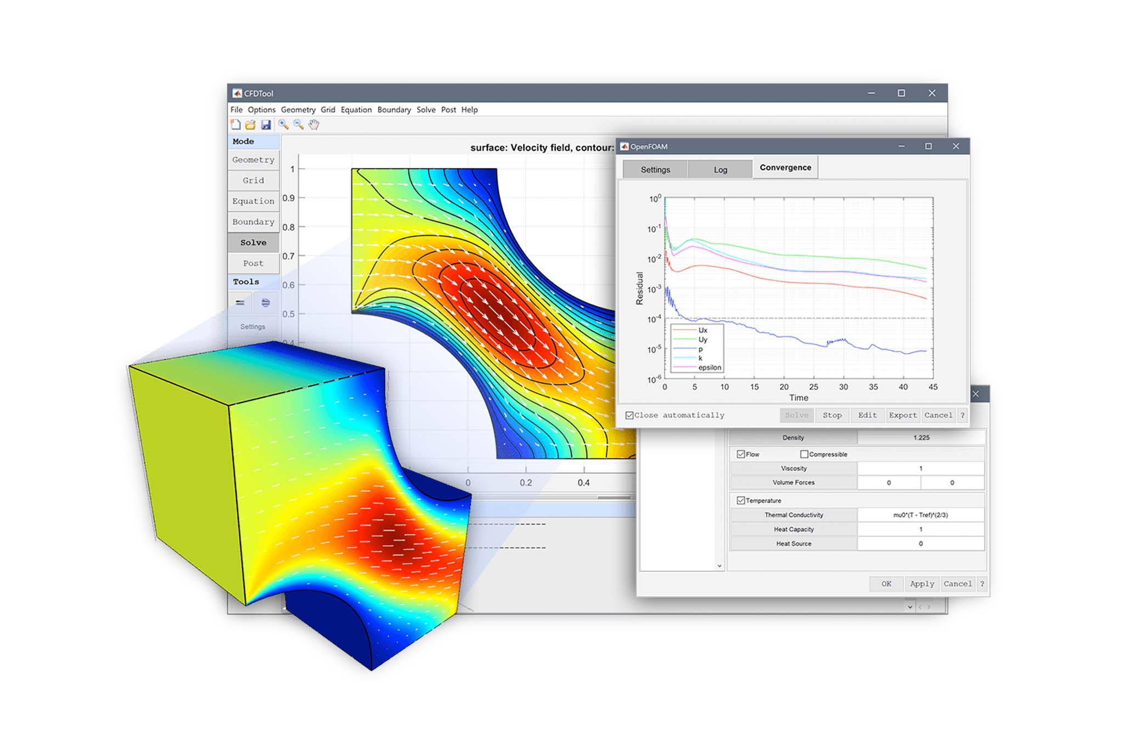Image resolution: width=1124 pixels, height=748 pixels.
Task: Click the blue solver tool button under Tools
Action: click(266, 303)
